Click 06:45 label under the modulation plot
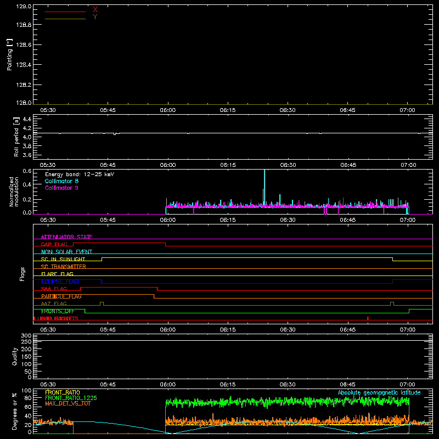This screenshot has height=439, width=439. pyautogui.click(x=348, y=220)
